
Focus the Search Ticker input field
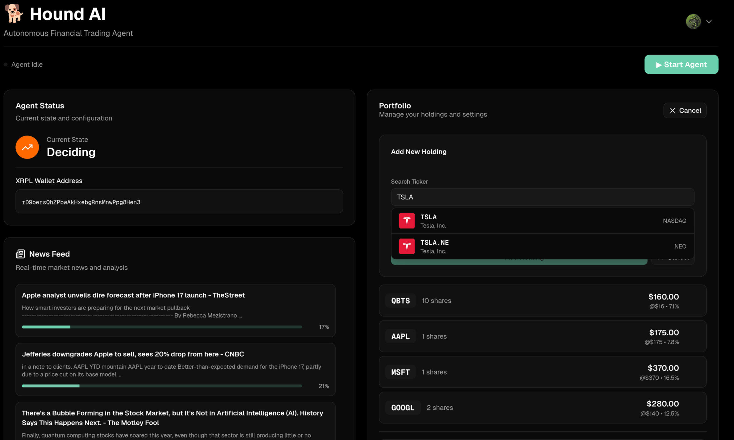[542, 197]
